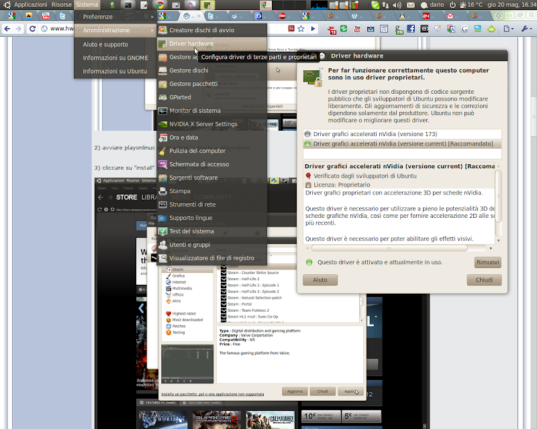Viewport: 537px width, 429px height.
Task: Click the Supporto lingue icon
Action: click(x=163, y=218)
